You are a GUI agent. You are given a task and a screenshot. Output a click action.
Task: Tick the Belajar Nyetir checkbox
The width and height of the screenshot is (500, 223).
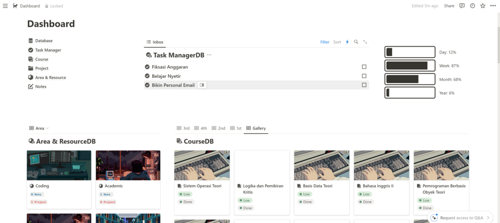(x=364, y=76)
